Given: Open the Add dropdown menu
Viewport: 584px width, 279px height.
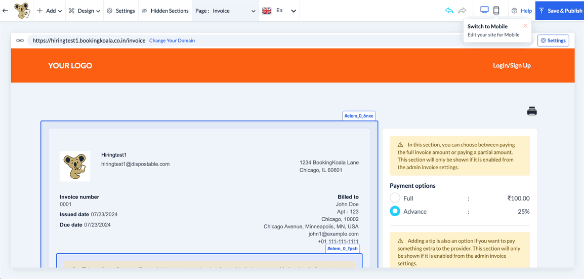Looking at the screenshot, I should (x=50, y=11).
